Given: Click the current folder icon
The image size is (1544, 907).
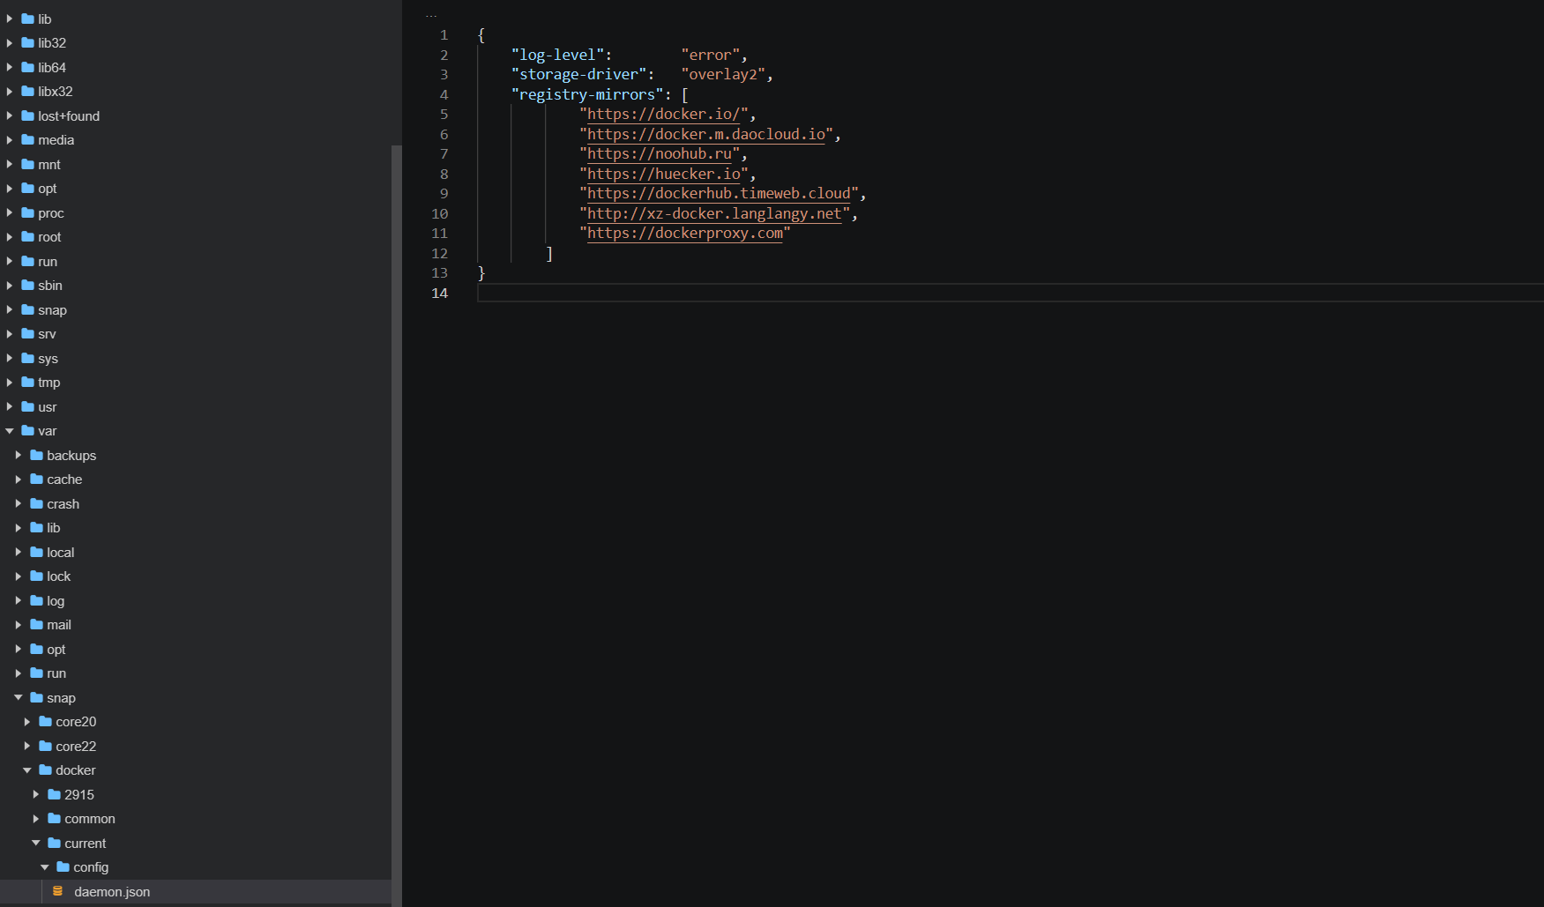Looking at the screenshot, I should point(54,843).
